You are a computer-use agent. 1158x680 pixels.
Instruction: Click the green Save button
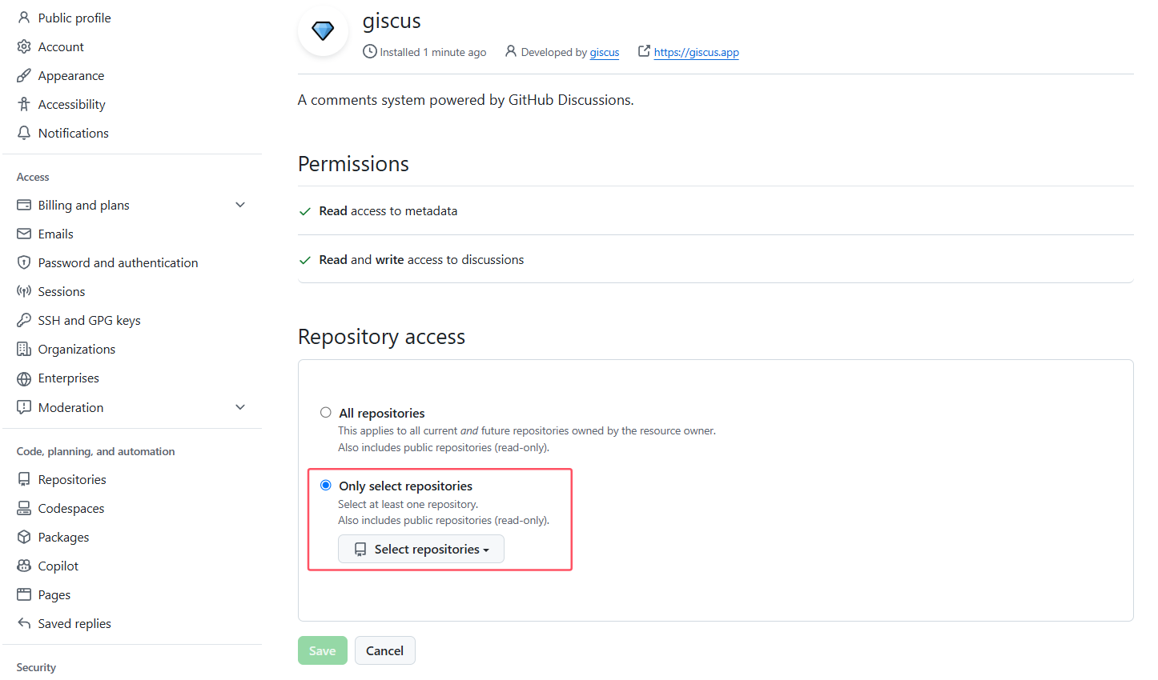point(323,650)
